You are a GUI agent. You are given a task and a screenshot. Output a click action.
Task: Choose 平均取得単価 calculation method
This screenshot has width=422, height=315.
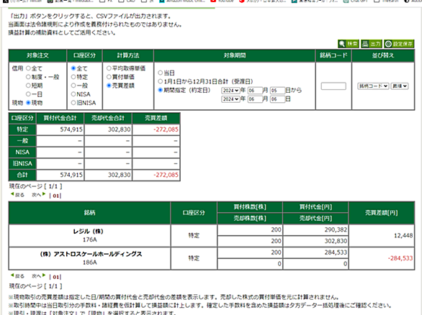coord(109,68)
